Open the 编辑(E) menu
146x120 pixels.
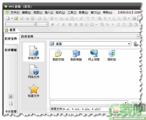point(26,12)
